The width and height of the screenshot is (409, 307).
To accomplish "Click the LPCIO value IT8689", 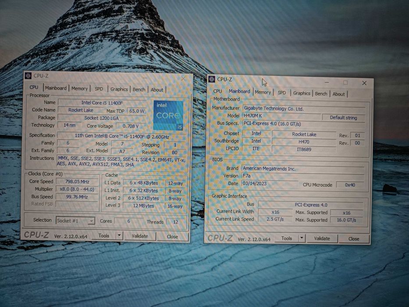I will click(x=304, y=149).
